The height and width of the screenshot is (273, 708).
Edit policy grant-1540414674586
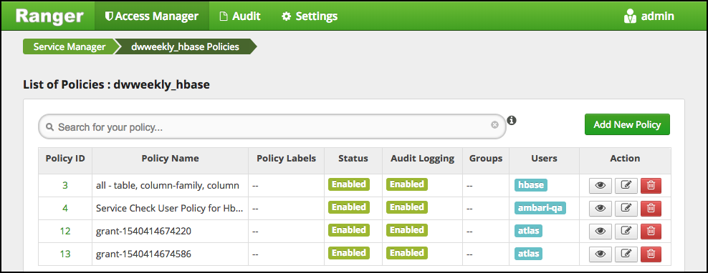tap(626, 254)
